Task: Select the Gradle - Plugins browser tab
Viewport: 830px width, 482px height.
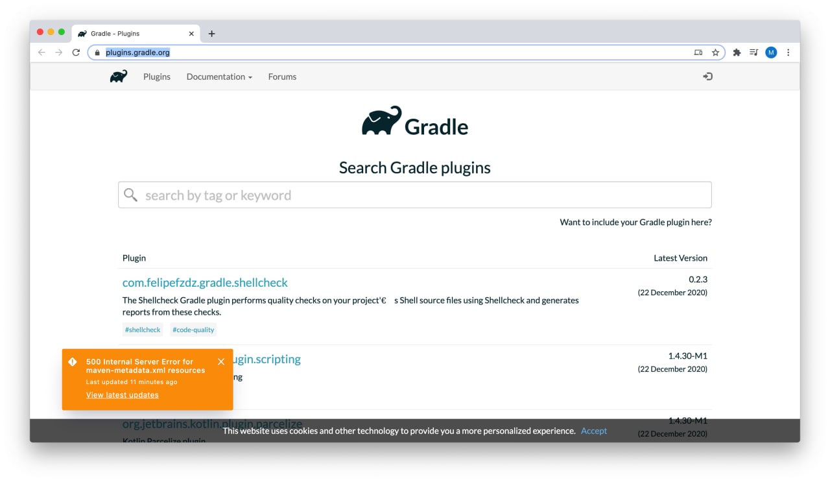Action: coord(135,34)
